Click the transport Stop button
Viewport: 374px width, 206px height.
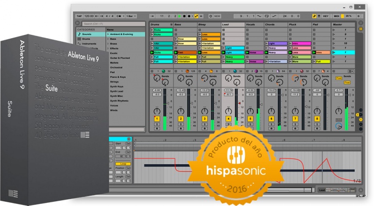(184, 16)
